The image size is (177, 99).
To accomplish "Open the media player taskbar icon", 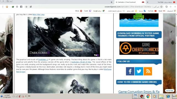I will (x=155, y=96).
